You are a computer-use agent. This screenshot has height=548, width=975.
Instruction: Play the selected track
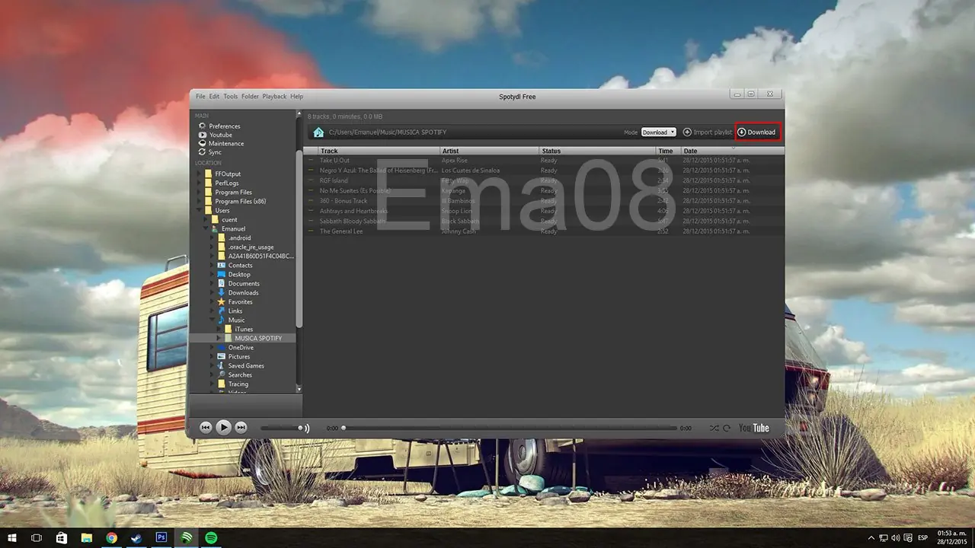(223, 428)
